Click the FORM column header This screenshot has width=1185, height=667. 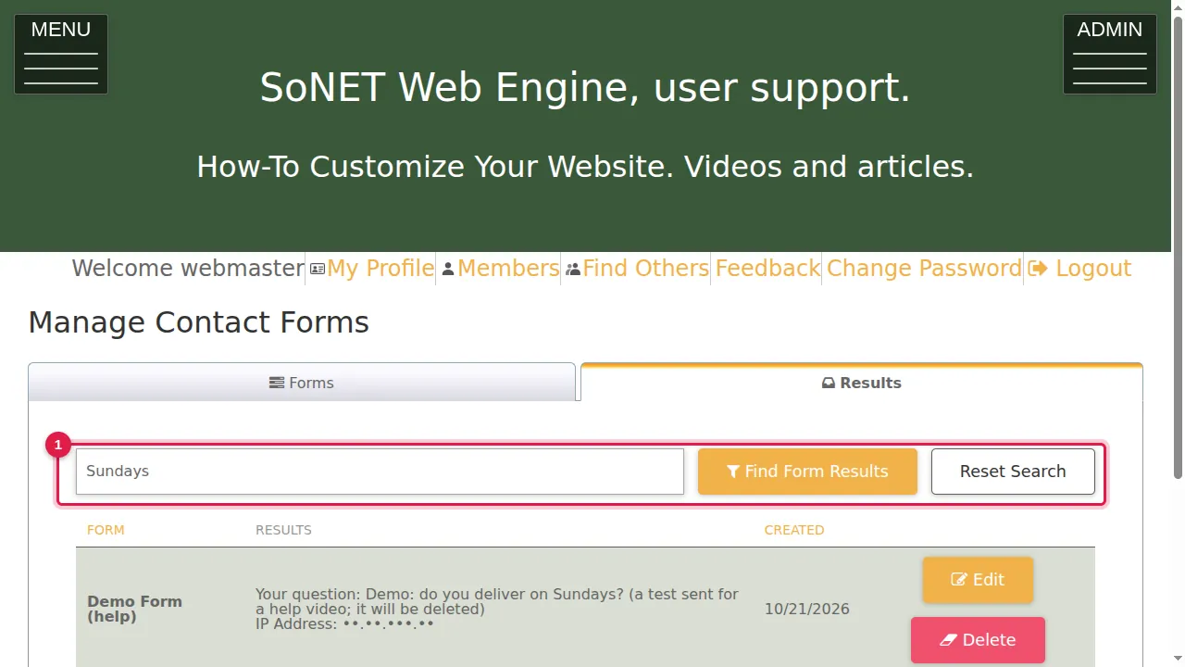coord(106,530)
